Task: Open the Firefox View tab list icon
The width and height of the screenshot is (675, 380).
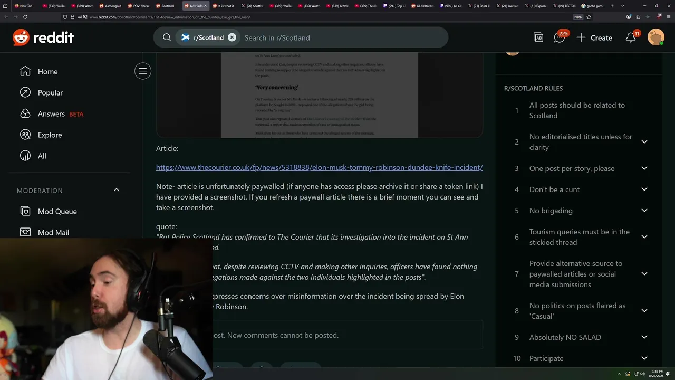Action: [x=5, y=6]
